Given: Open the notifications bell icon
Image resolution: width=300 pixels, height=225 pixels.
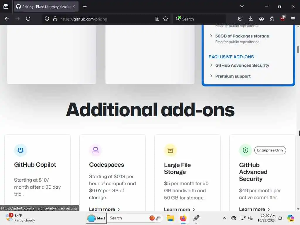Looking at the screenshot, I should [280, 218].
